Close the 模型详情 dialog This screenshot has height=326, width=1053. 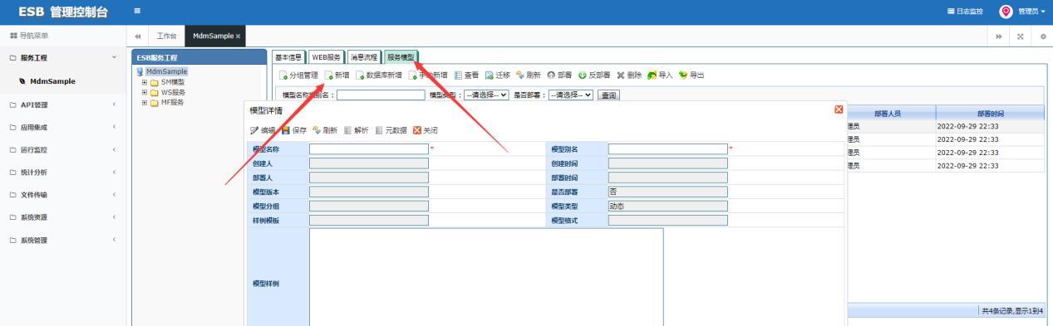click(839, 109)
